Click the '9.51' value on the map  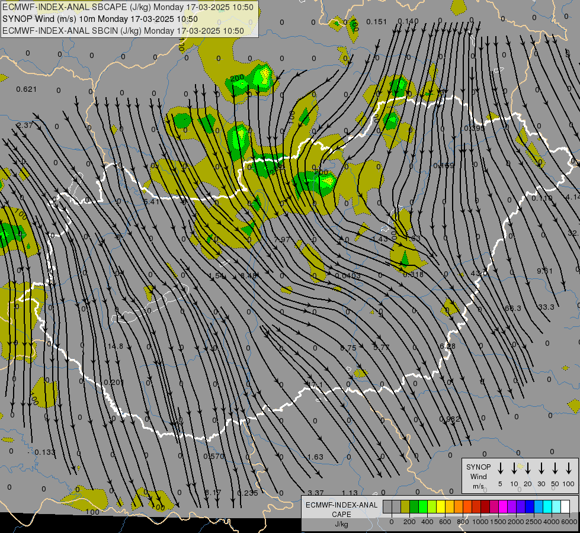click(x=545, y=271)
